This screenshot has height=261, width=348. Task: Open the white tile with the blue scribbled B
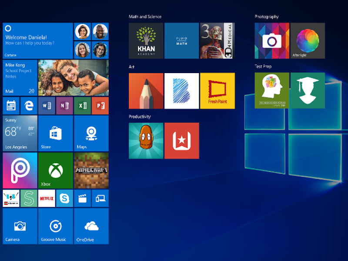(x=182, y=91)
